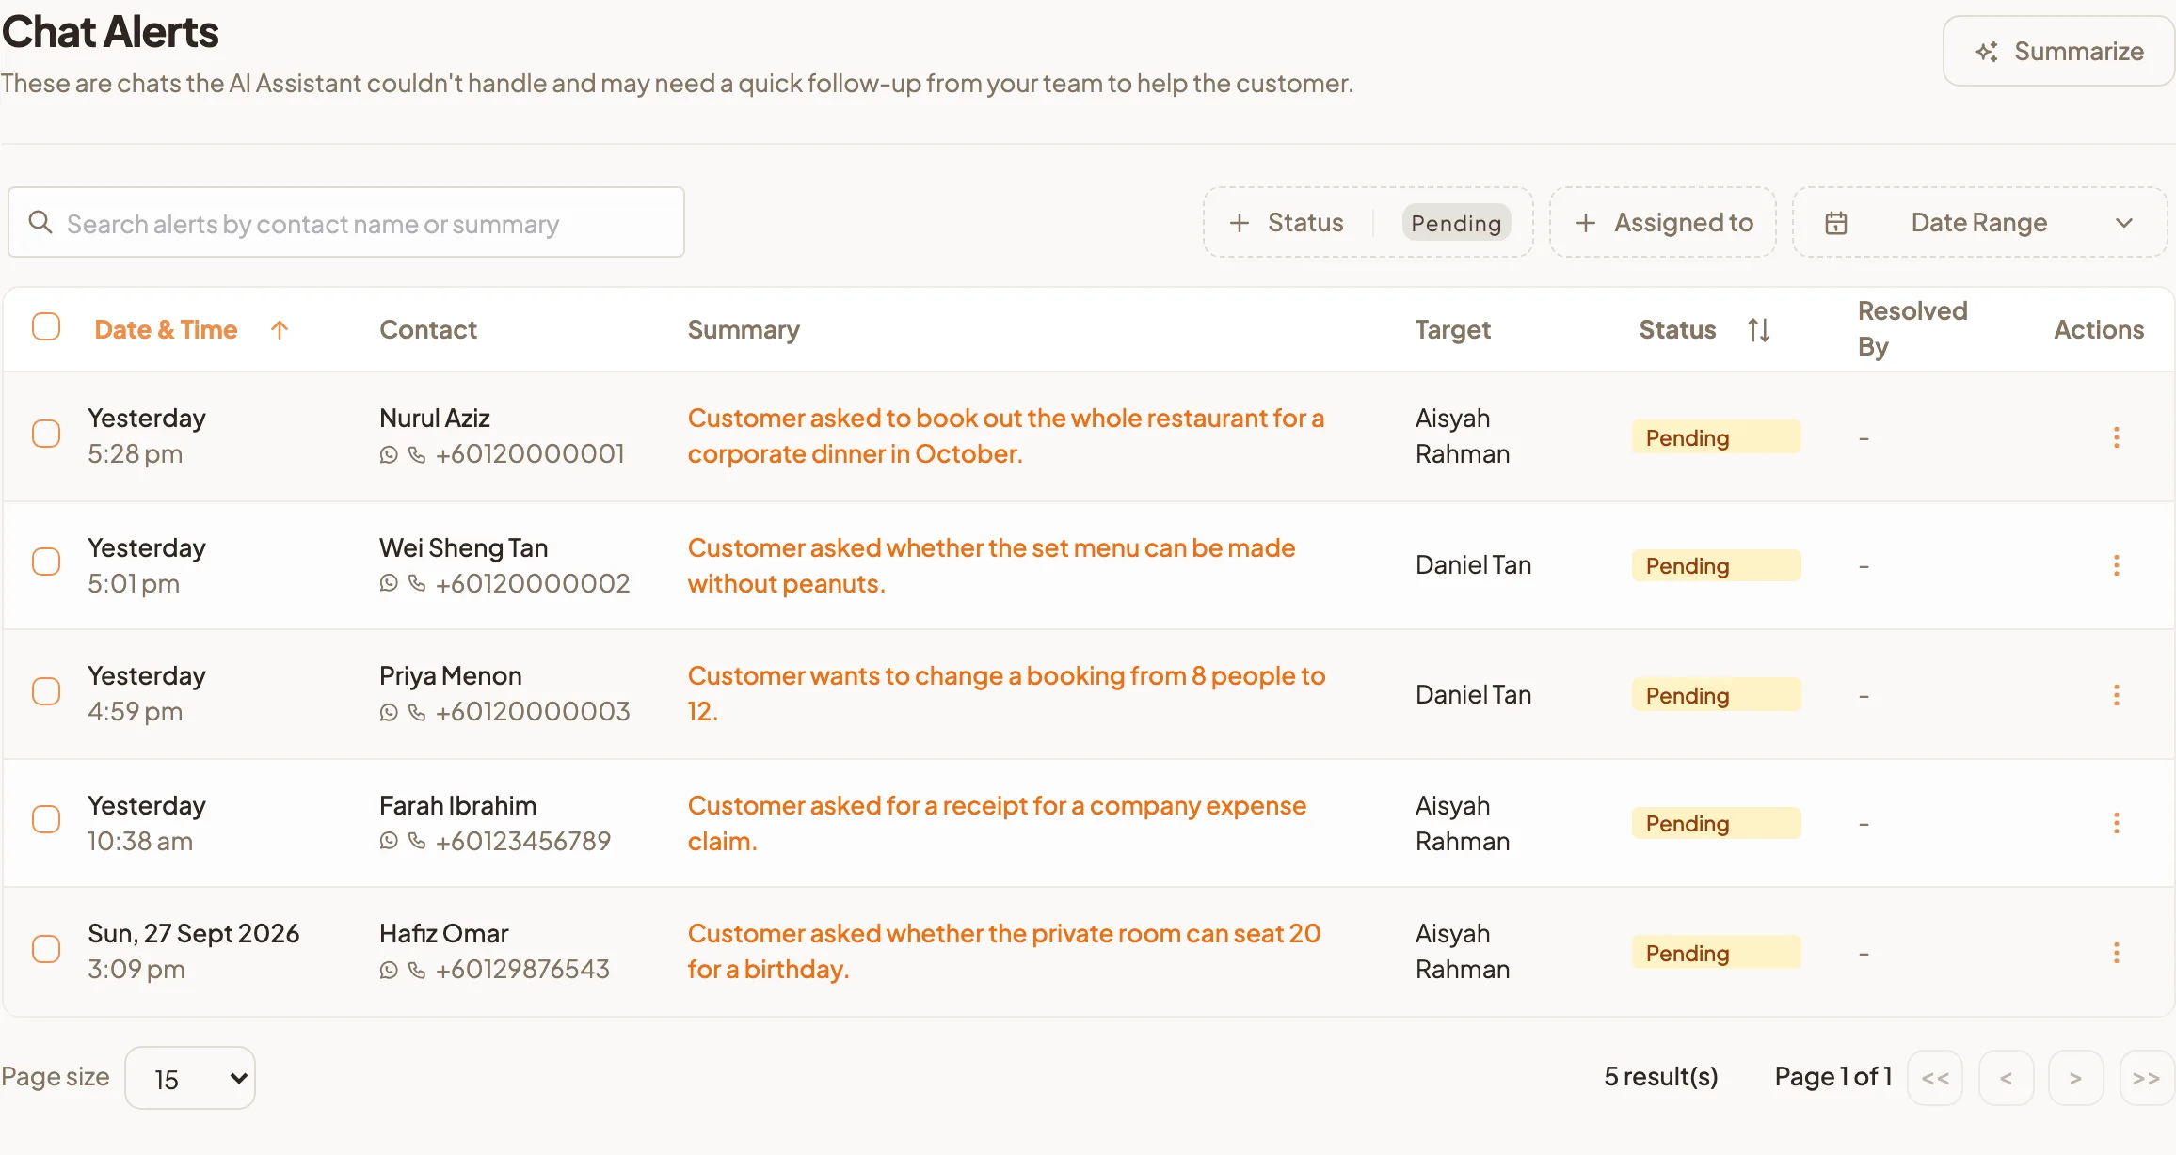Open the company expense claim receipt summary
Screen dimensions: 2176x1155
coord(997,823)
